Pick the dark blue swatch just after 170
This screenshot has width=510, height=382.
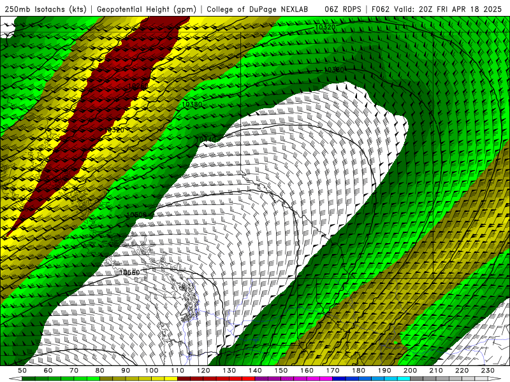(339, 379)
